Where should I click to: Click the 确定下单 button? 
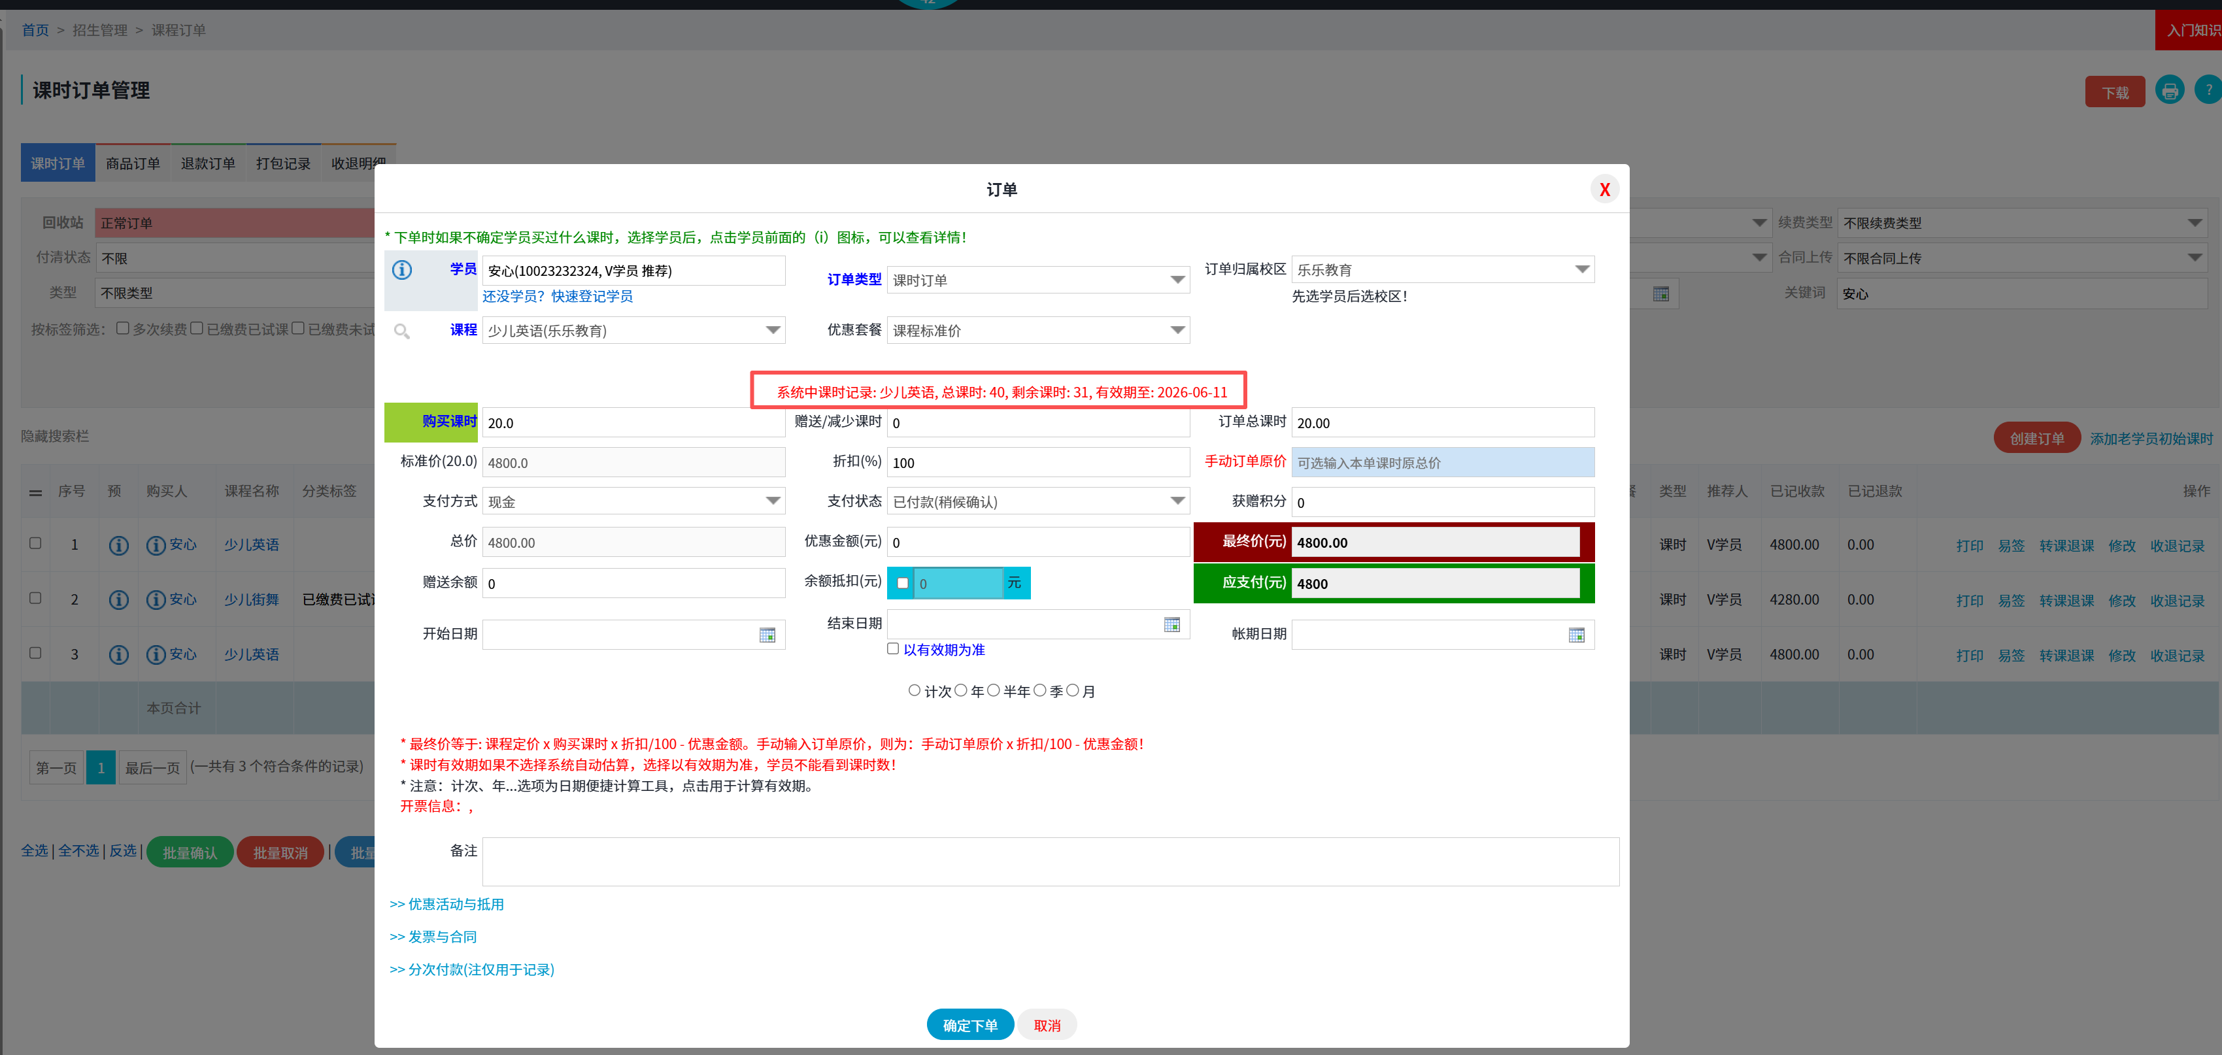[969, 1025]
